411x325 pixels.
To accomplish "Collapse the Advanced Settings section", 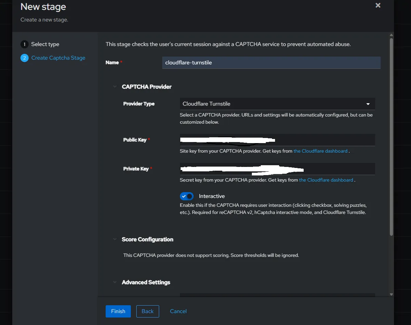I will coord(115,282).
